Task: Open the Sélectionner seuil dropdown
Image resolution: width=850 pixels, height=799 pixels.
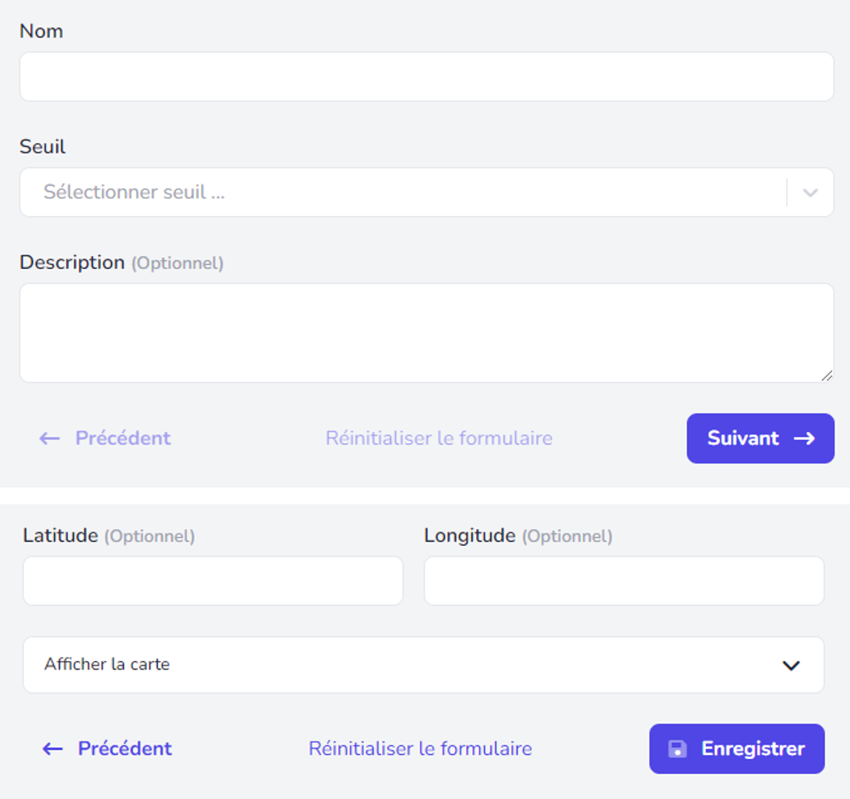Action: (x=427, y=192)
